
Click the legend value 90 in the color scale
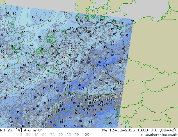coord(60,135)
